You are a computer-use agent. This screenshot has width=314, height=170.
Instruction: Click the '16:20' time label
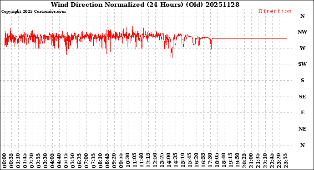(196, 161)
